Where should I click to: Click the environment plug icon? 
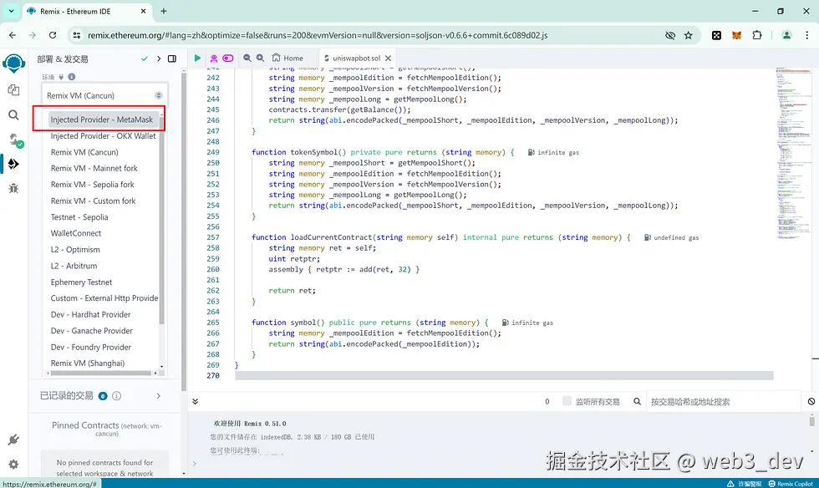61,77
